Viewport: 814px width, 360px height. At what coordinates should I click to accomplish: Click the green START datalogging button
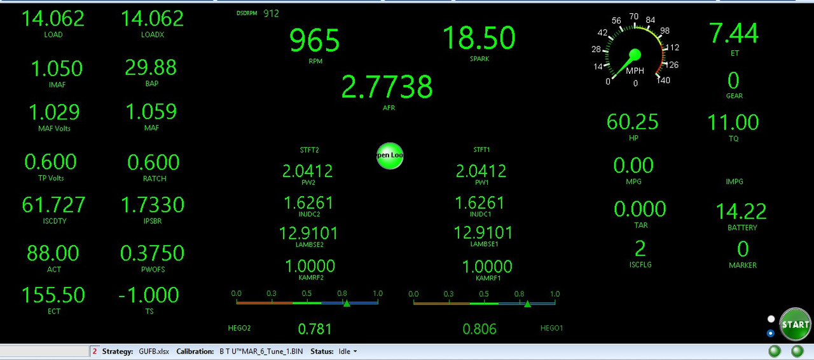coord(796,324)
